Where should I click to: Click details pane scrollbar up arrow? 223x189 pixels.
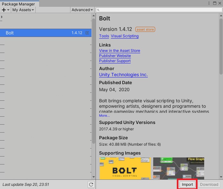pyautogui.click(x=221, y=16)
